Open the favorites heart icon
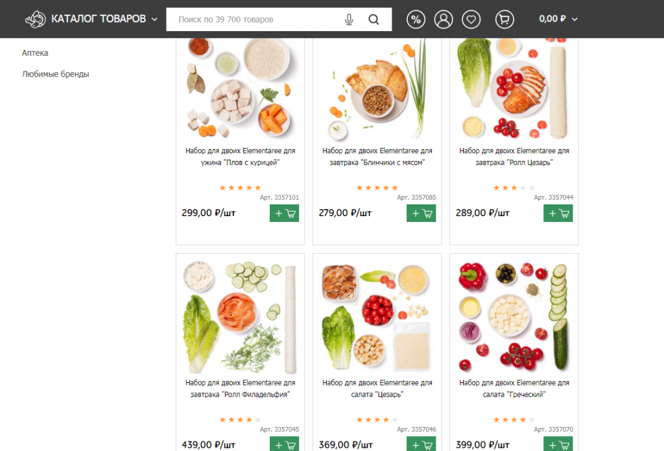This screenshot has width=664, height=451. pyautogui.click(x=471, y=19)
